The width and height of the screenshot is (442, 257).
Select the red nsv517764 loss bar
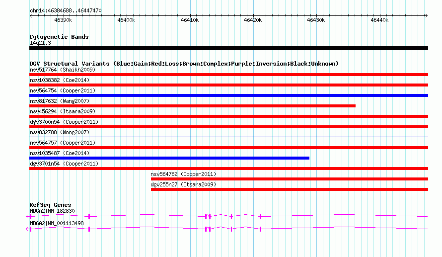pos(228,75)
